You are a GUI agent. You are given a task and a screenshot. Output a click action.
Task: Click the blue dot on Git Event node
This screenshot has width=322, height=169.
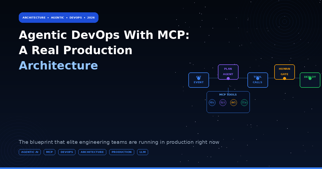[199, 78]
